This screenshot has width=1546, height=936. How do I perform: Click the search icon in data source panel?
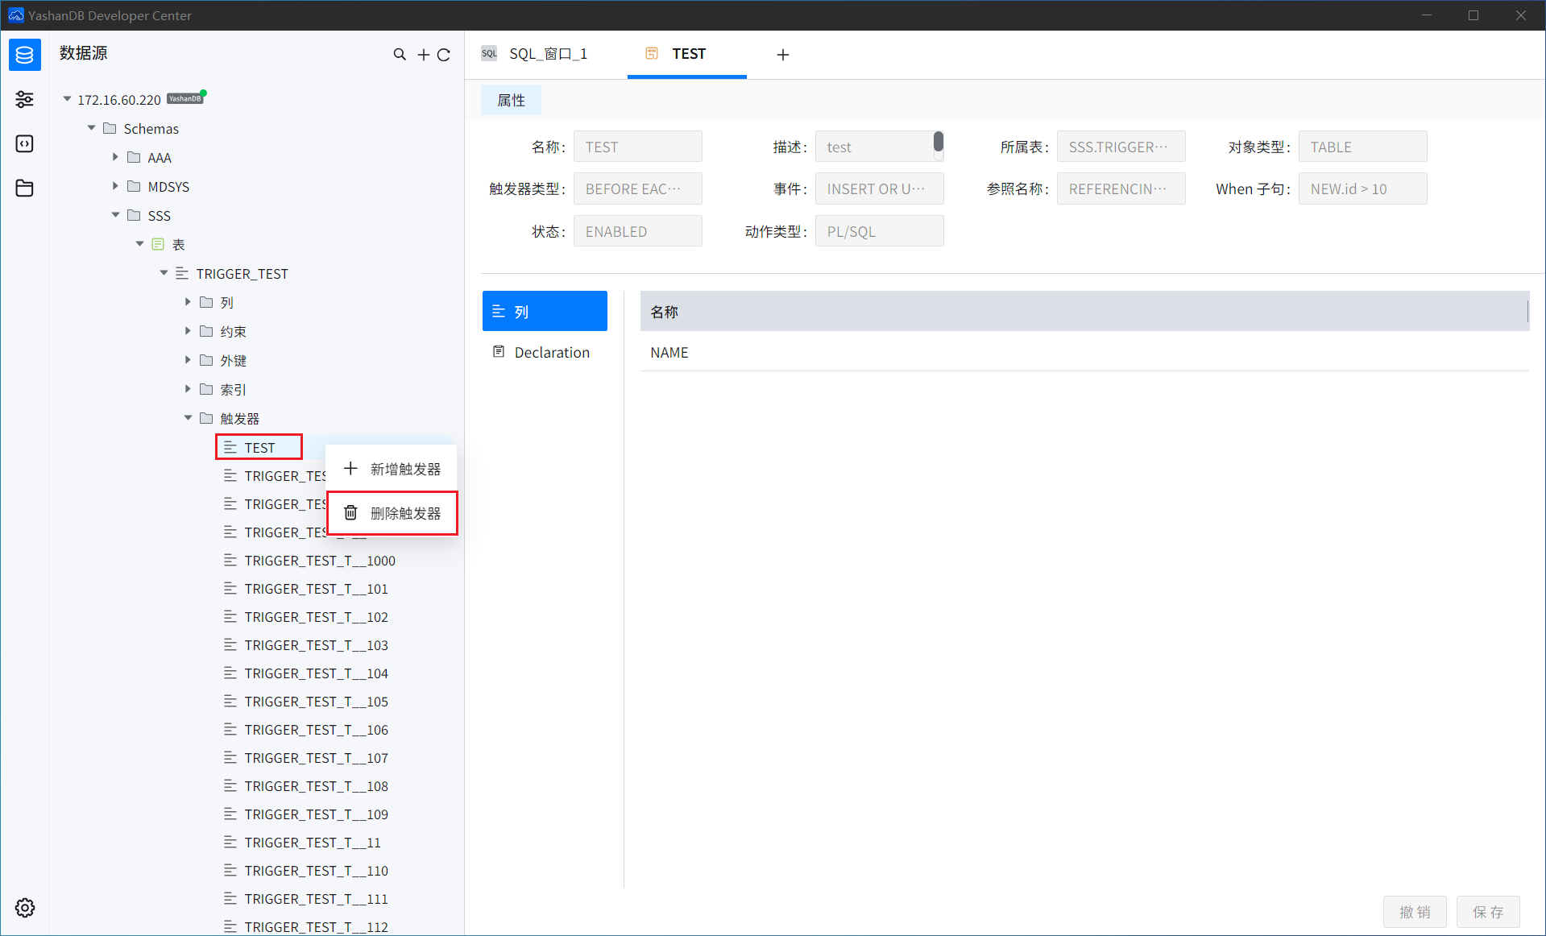tap(400, 55)
